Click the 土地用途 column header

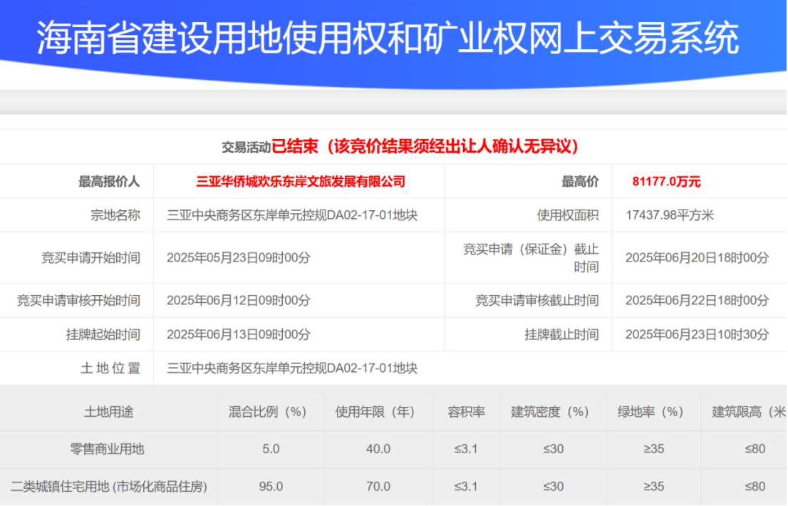[x=108, y=412]
